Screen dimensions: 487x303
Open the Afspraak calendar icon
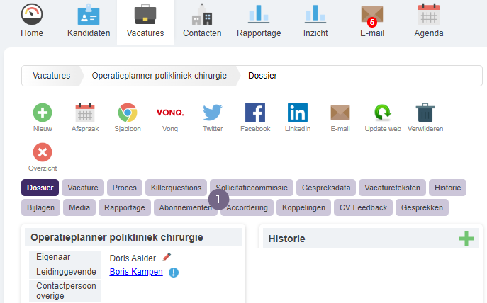85,113
